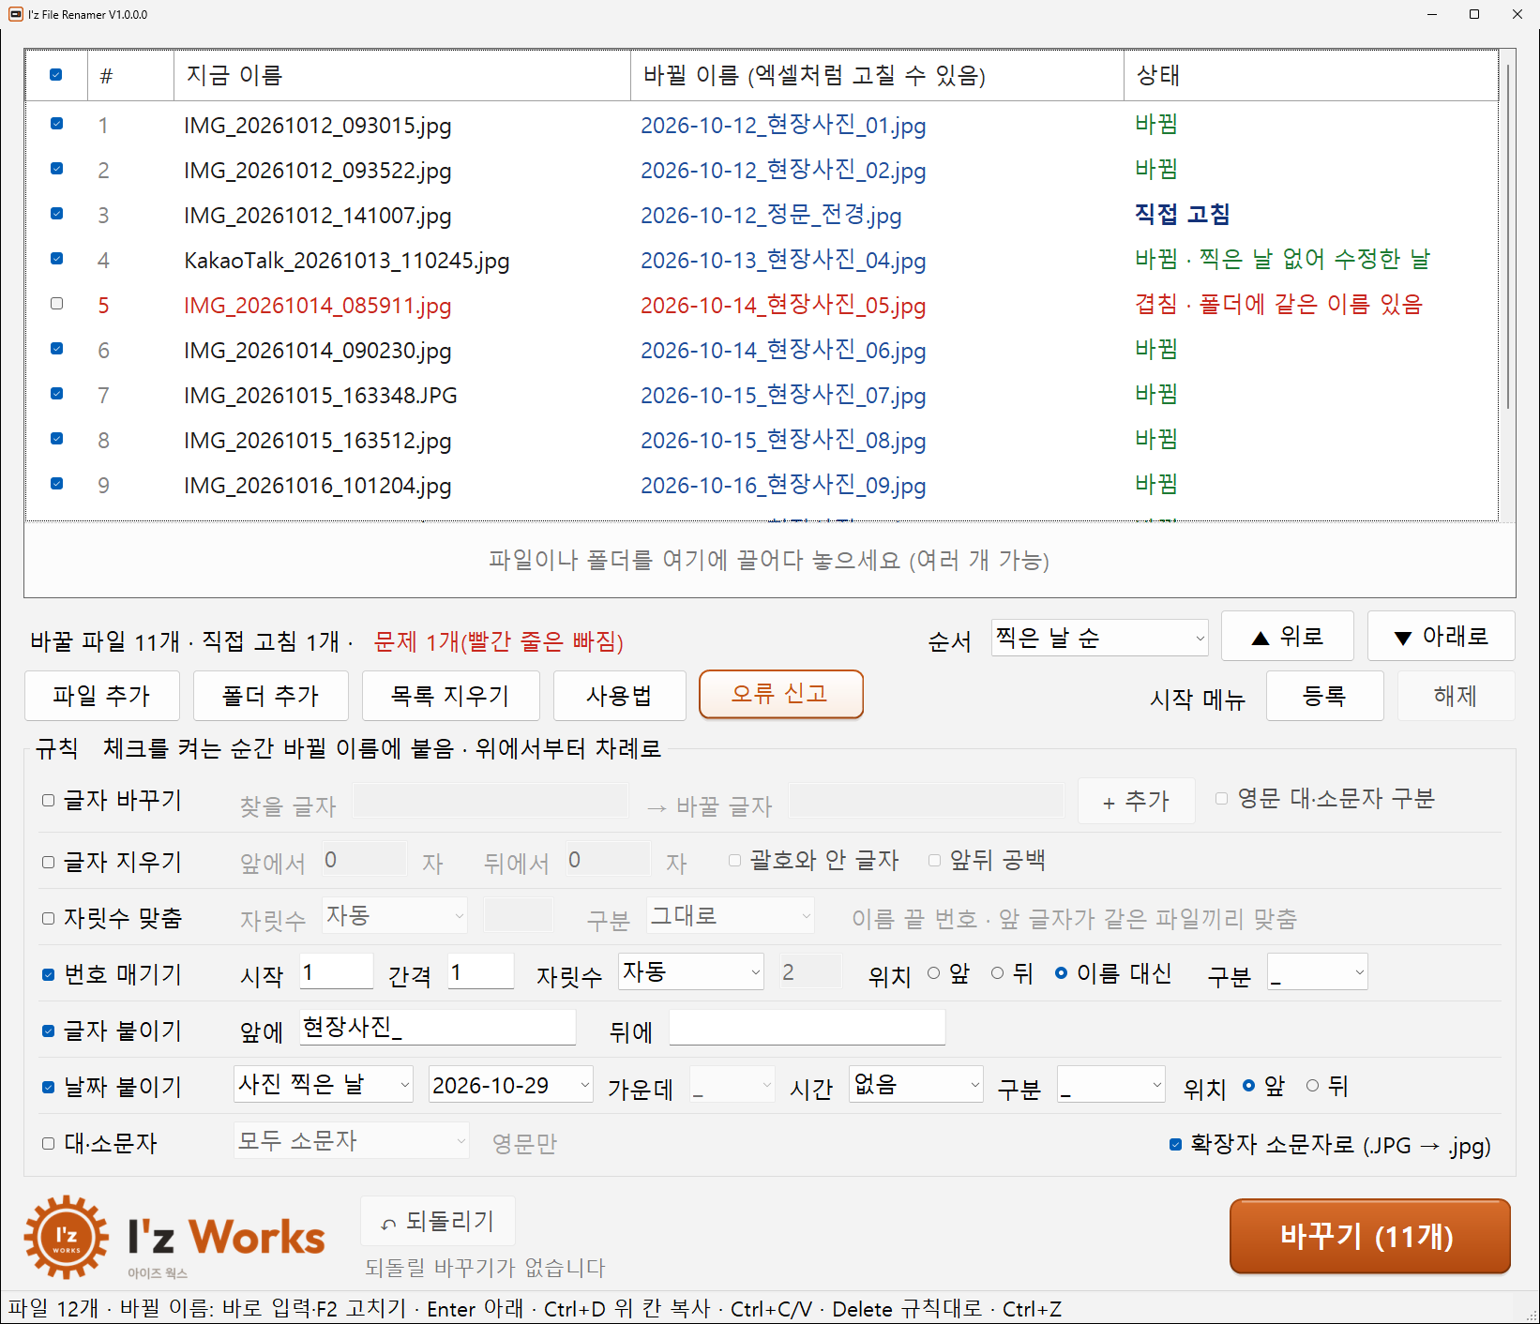The width and height of the screenshot is (1540, 1324).
Task: Toggle the select-all header checkbox
Action: coord(56,75)
